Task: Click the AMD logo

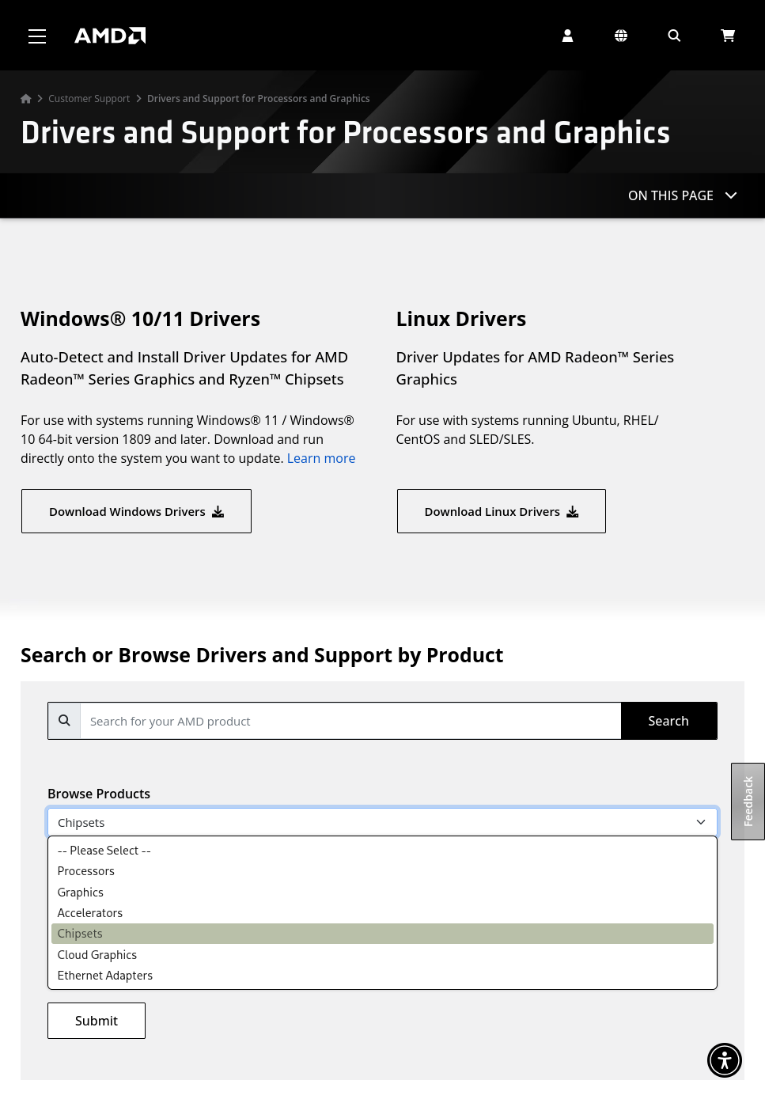Action: pos(110,36)
